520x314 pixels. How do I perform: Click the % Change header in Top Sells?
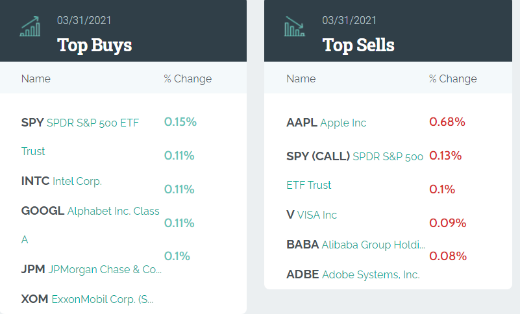(452, 79)
